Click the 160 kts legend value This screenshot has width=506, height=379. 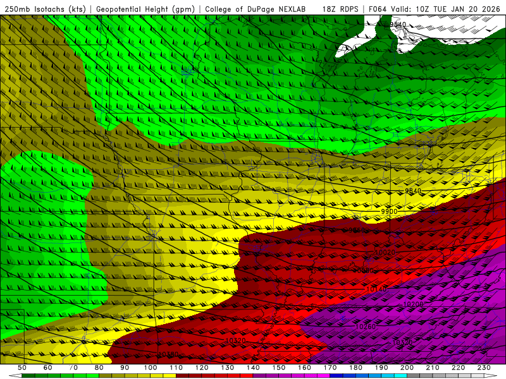point(304,368)
